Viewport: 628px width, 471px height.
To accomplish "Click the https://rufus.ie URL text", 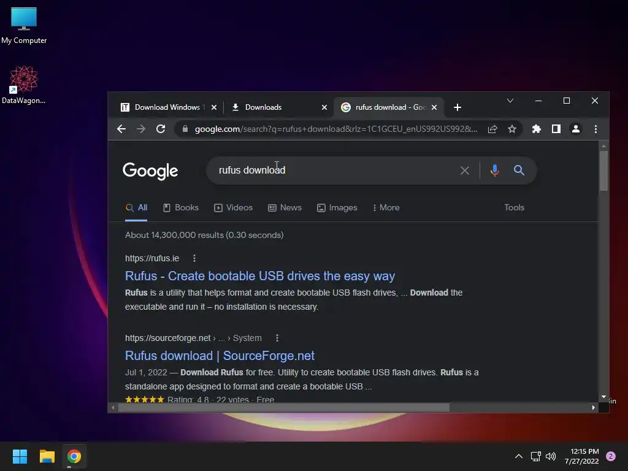I will [152, 258].
